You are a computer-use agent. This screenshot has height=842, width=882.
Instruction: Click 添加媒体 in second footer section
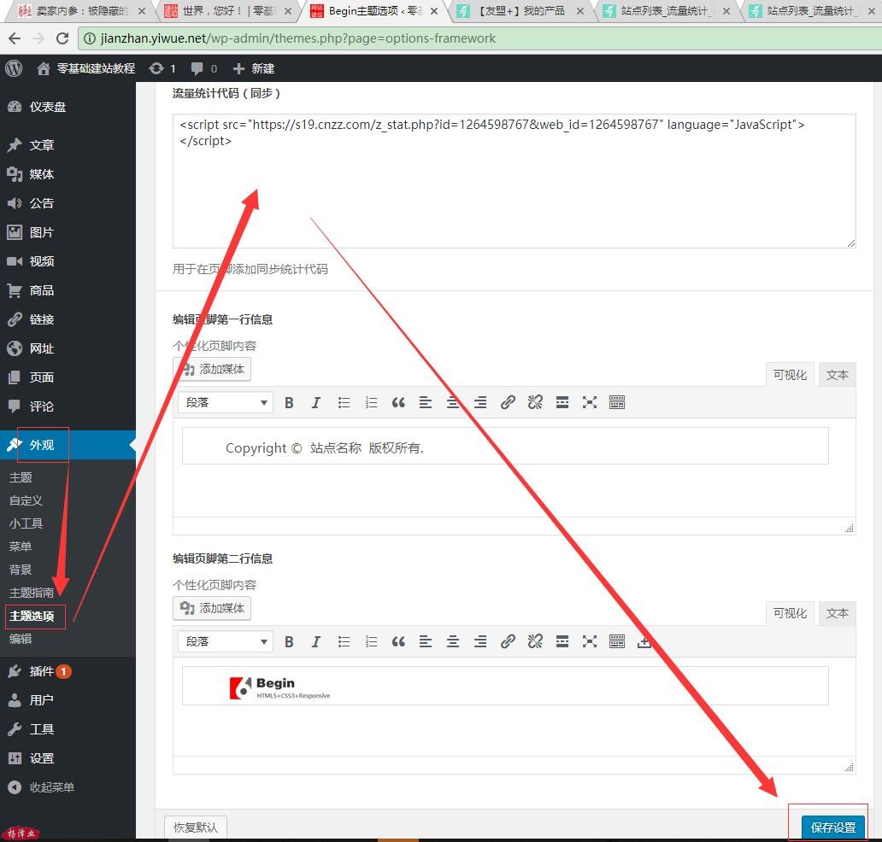(x=212, y=608)
